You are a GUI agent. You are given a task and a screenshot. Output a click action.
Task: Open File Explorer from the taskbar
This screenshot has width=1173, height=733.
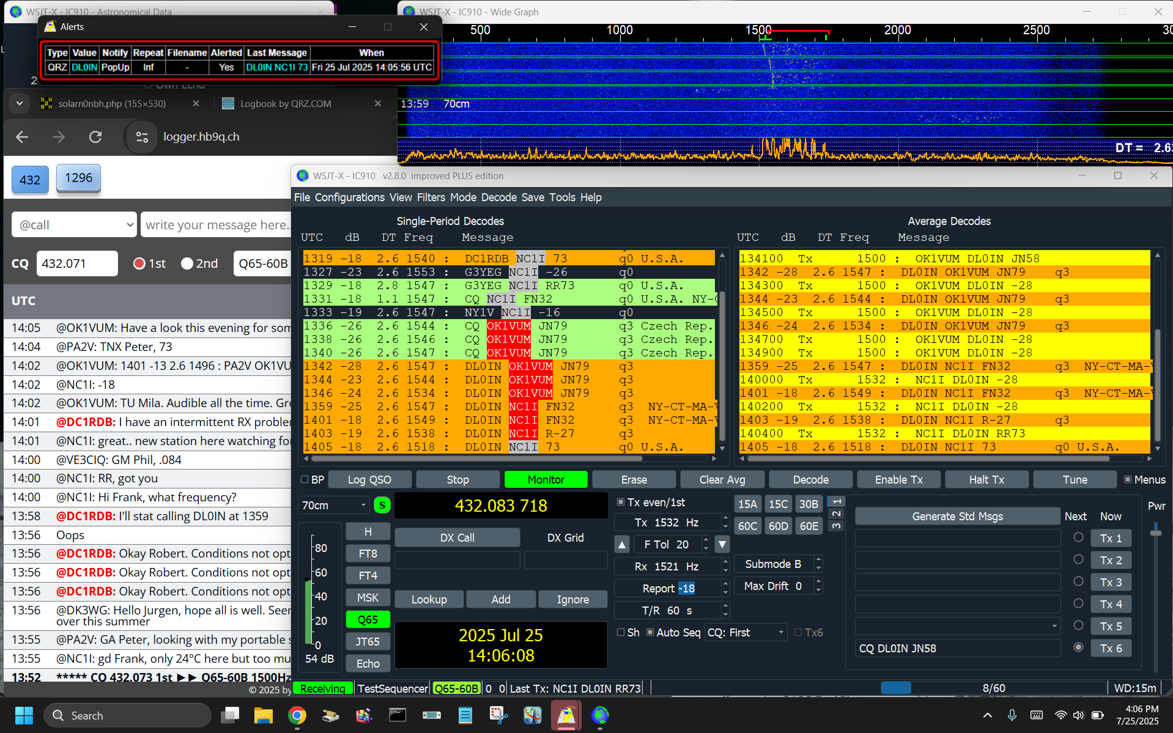click(x=264, y=715)
